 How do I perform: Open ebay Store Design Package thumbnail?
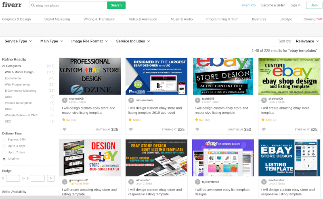(223, 76)
